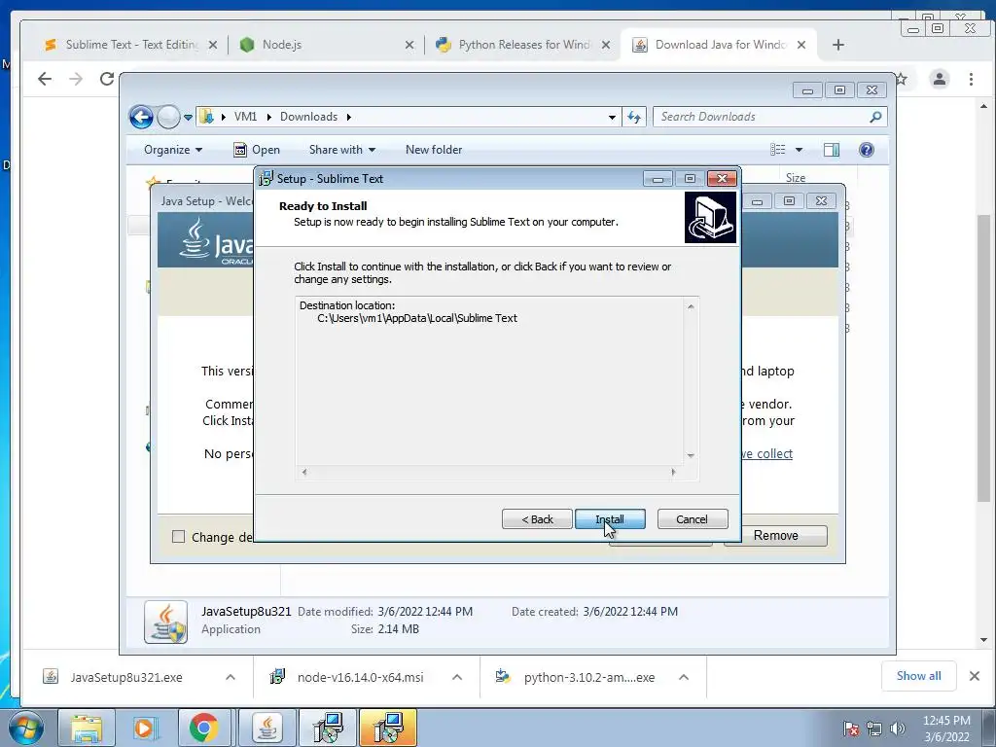This screenshot has width=996, height=747.
Task: Reload the page in Chrome
Action: (x=107, y=79)
